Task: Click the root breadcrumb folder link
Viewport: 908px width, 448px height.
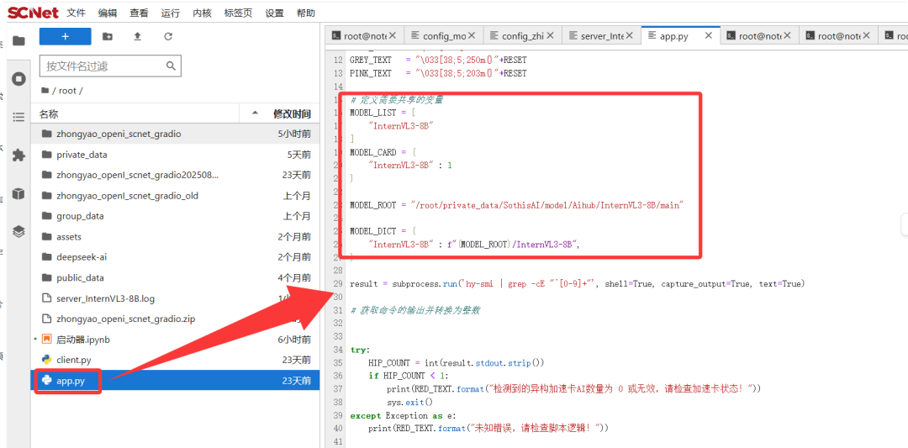Action: click(70, 91)
